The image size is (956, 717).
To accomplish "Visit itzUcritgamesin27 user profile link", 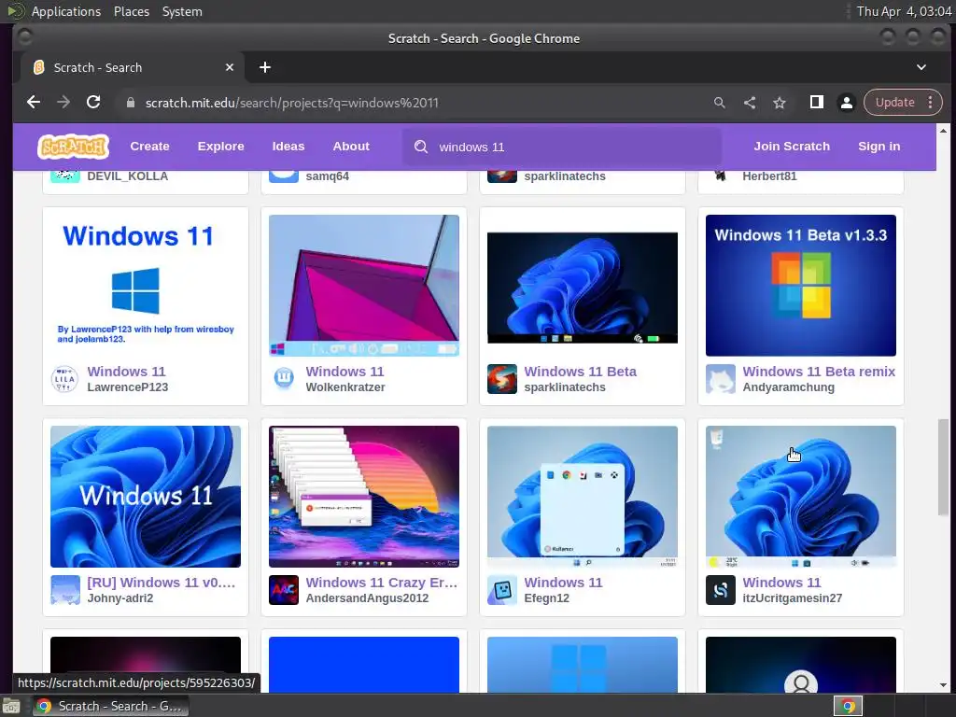I will [x=792, y=598].
